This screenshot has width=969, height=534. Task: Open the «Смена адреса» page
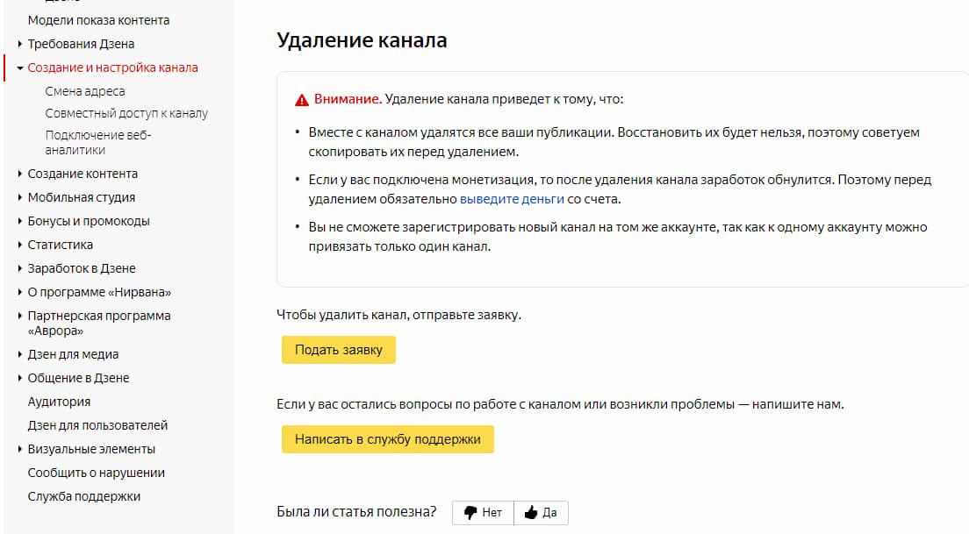[x=85, y=90]
